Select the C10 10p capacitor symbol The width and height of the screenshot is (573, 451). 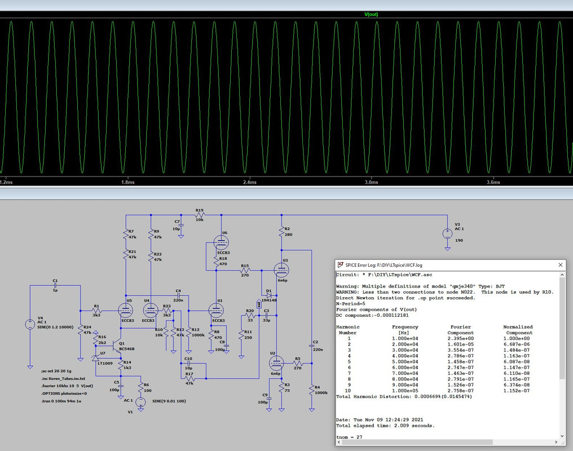[188, 364]
